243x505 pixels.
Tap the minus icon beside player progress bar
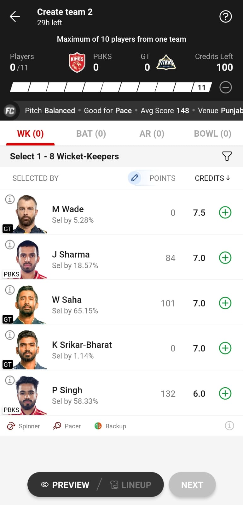225,87
